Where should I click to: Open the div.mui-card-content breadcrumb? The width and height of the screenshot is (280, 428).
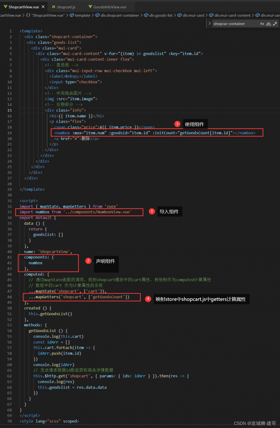point(229,15)
